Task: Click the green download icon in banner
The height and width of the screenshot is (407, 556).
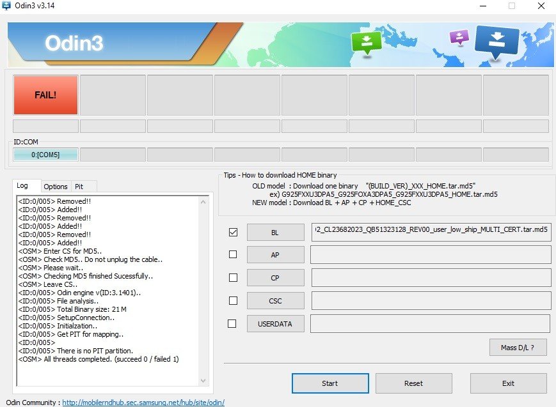Action: point(366,42)
